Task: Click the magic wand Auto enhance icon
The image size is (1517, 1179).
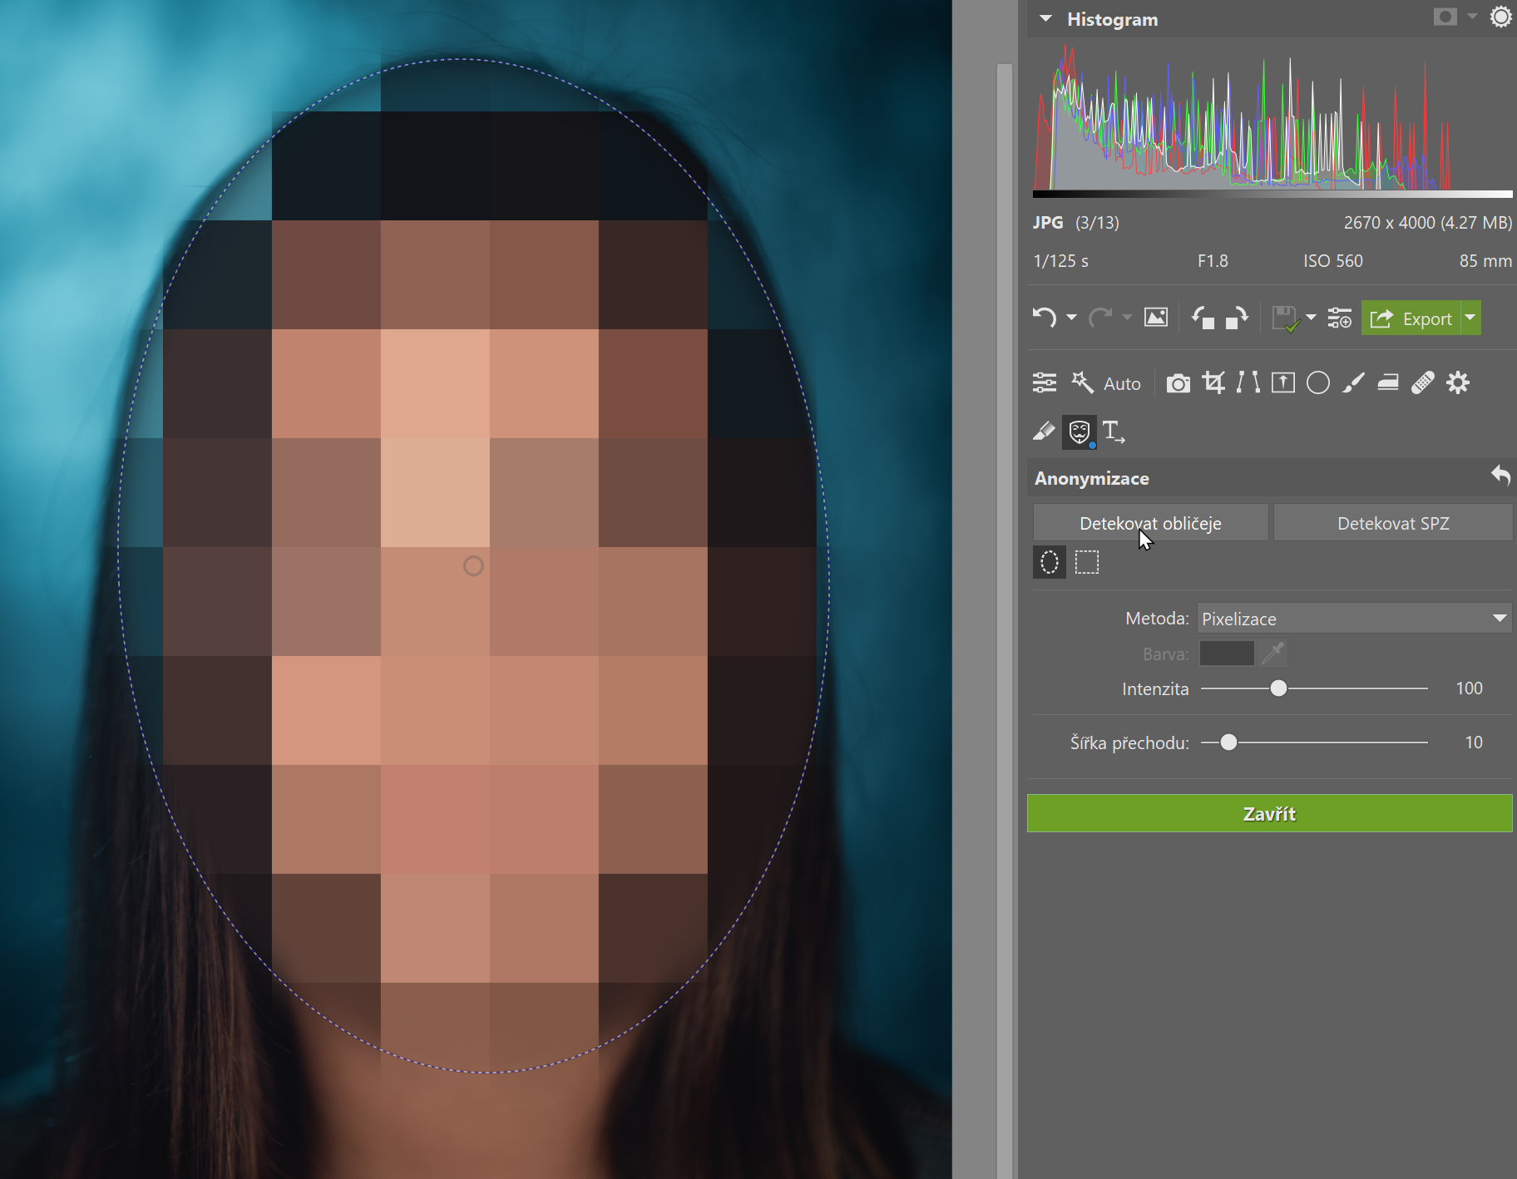Action: coord(1082,382)
